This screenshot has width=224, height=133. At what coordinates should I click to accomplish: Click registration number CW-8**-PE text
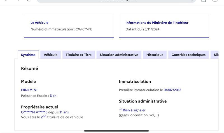[x=84, y=29]
